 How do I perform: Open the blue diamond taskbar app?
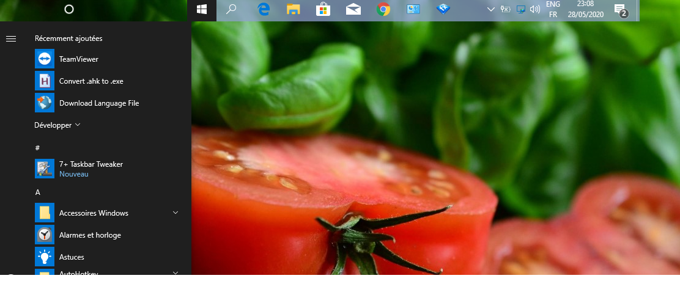(443, 10)
